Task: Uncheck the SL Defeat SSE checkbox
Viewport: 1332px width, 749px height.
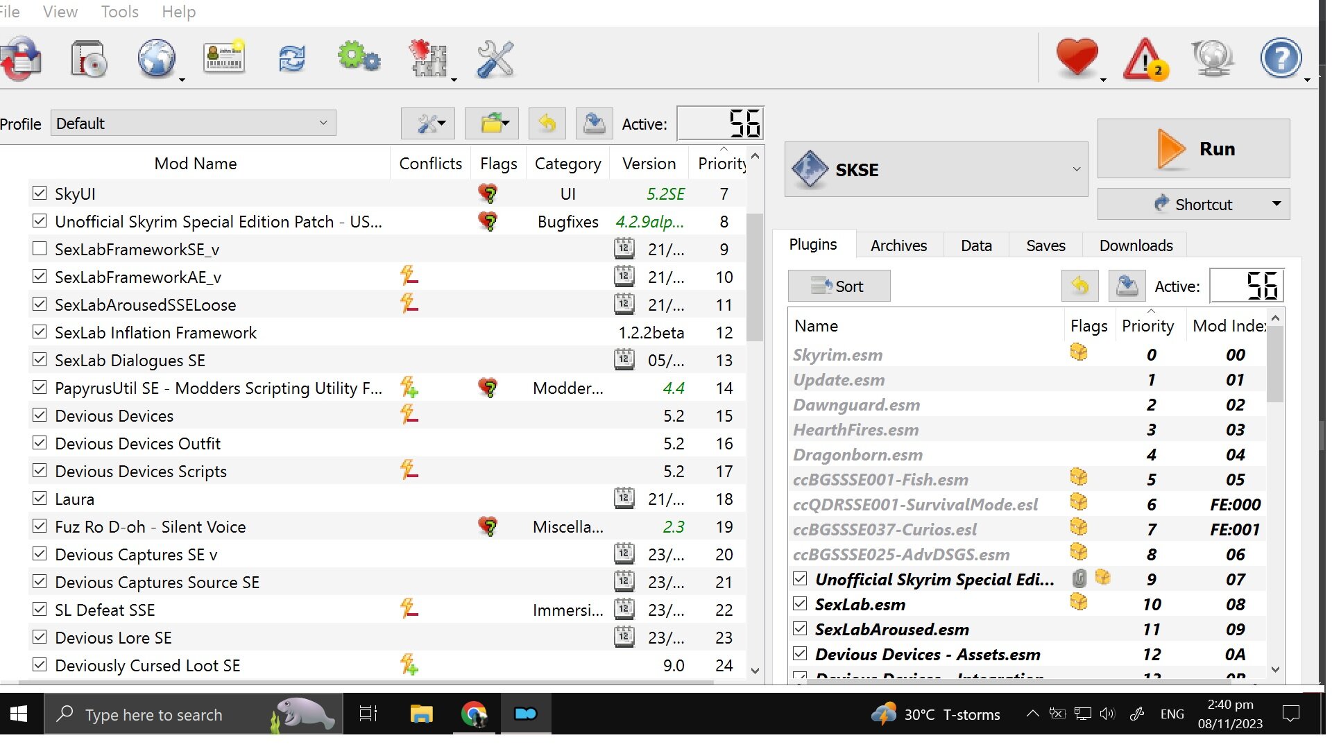Action: (40, 609)
